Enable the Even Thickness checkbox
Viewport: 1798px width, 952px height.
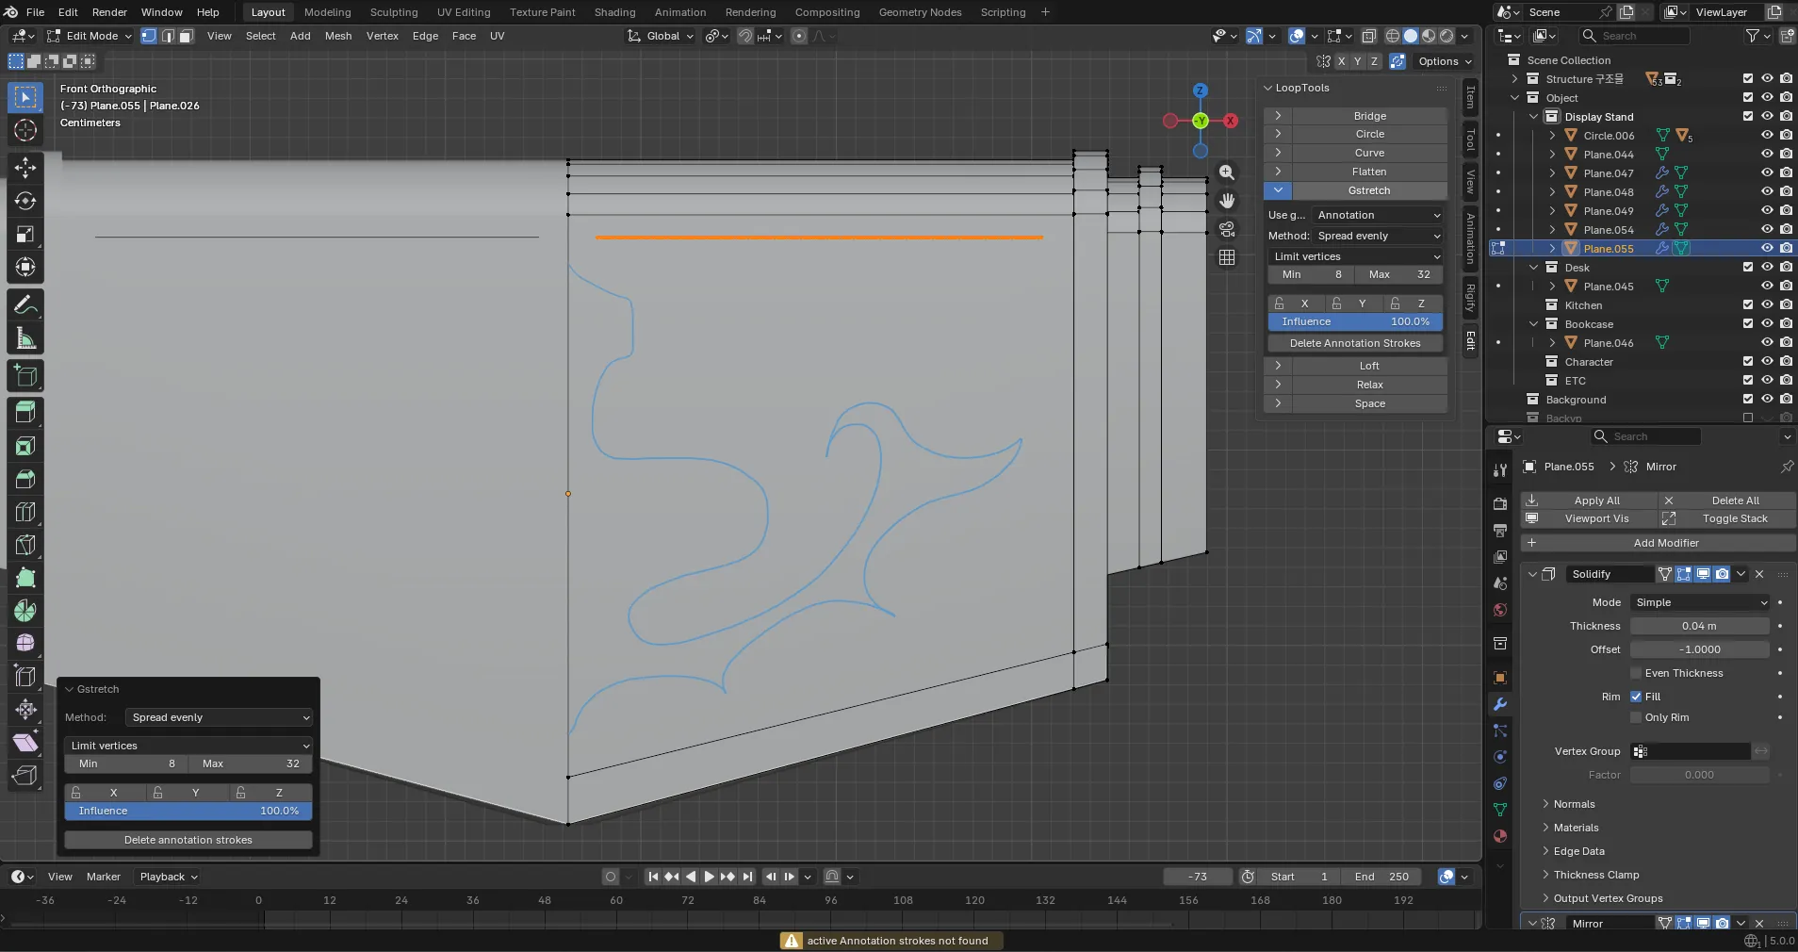(x=1636, y=673)
